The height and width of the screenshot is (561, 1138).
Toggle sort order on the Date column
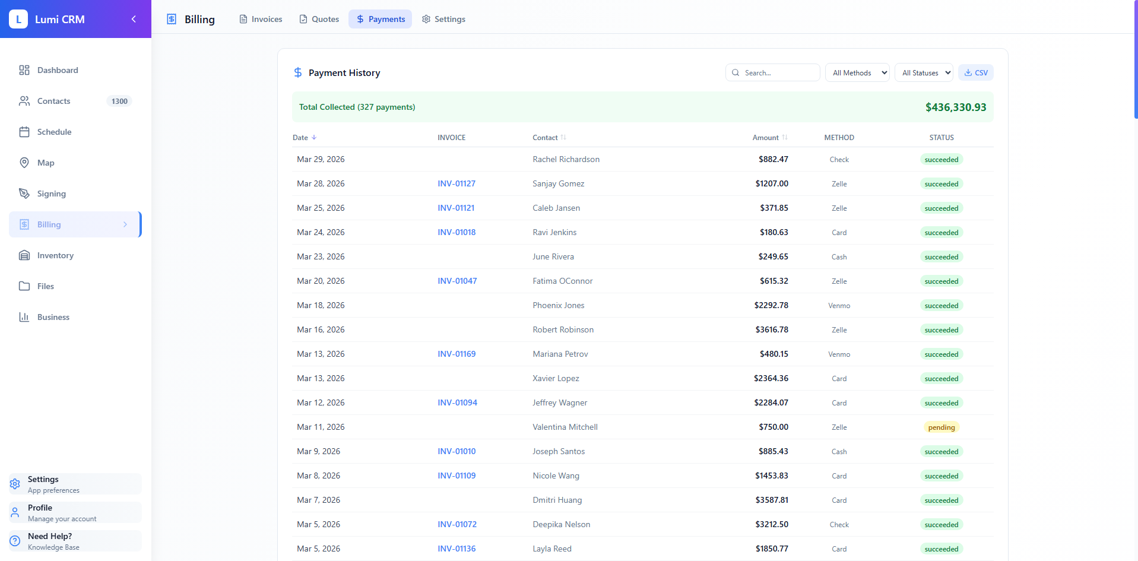click(x=304, y=137)
